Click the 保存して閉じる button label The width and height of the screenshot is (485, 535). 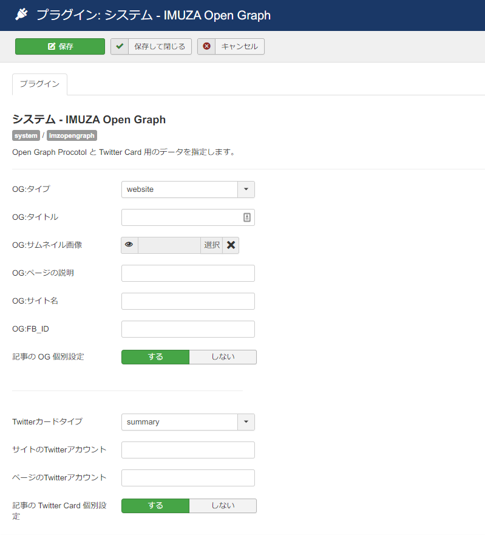tap(160, 46)
